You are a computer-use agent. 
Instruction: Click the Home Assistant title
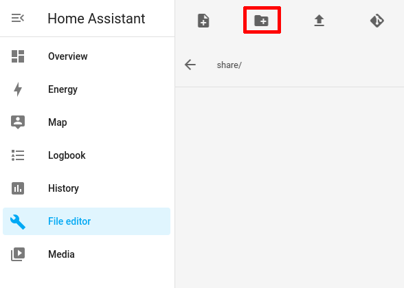click(x=96, y=19)
